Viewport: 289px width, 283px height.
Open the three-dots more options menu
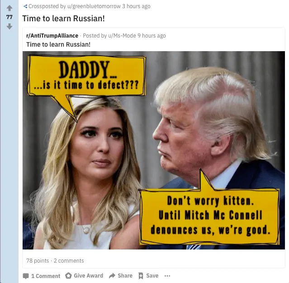pyautogui.click(x=167, y=276)
